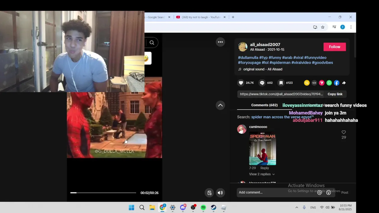
Task: Open more share options arrow
Action: pyautogui.click(x=344, y=83)
